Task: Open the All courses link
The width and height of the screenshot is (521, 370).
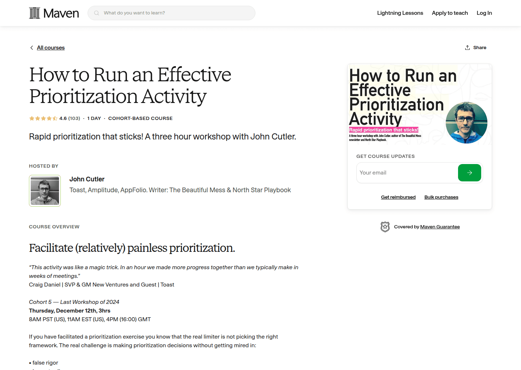Action: coord(51,47)
